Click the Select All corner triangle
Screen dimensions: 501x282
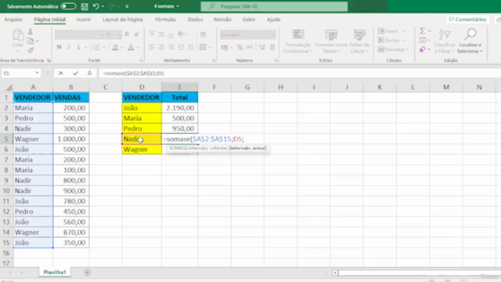[9, 87]
